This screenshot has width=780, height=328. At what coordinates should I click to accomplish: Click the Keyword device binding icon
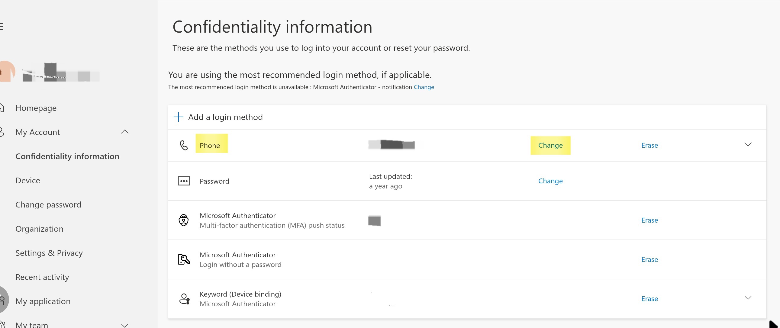click(184, 299)
